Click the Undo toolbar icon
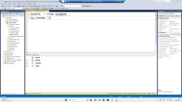 point(49,6)
